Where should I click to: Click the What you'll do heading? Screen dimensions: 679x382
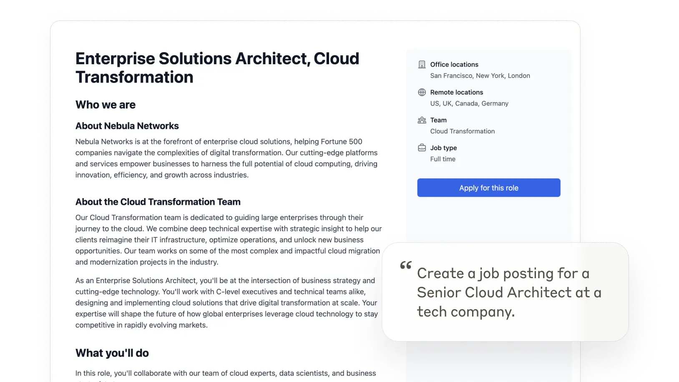pos(112,353)
